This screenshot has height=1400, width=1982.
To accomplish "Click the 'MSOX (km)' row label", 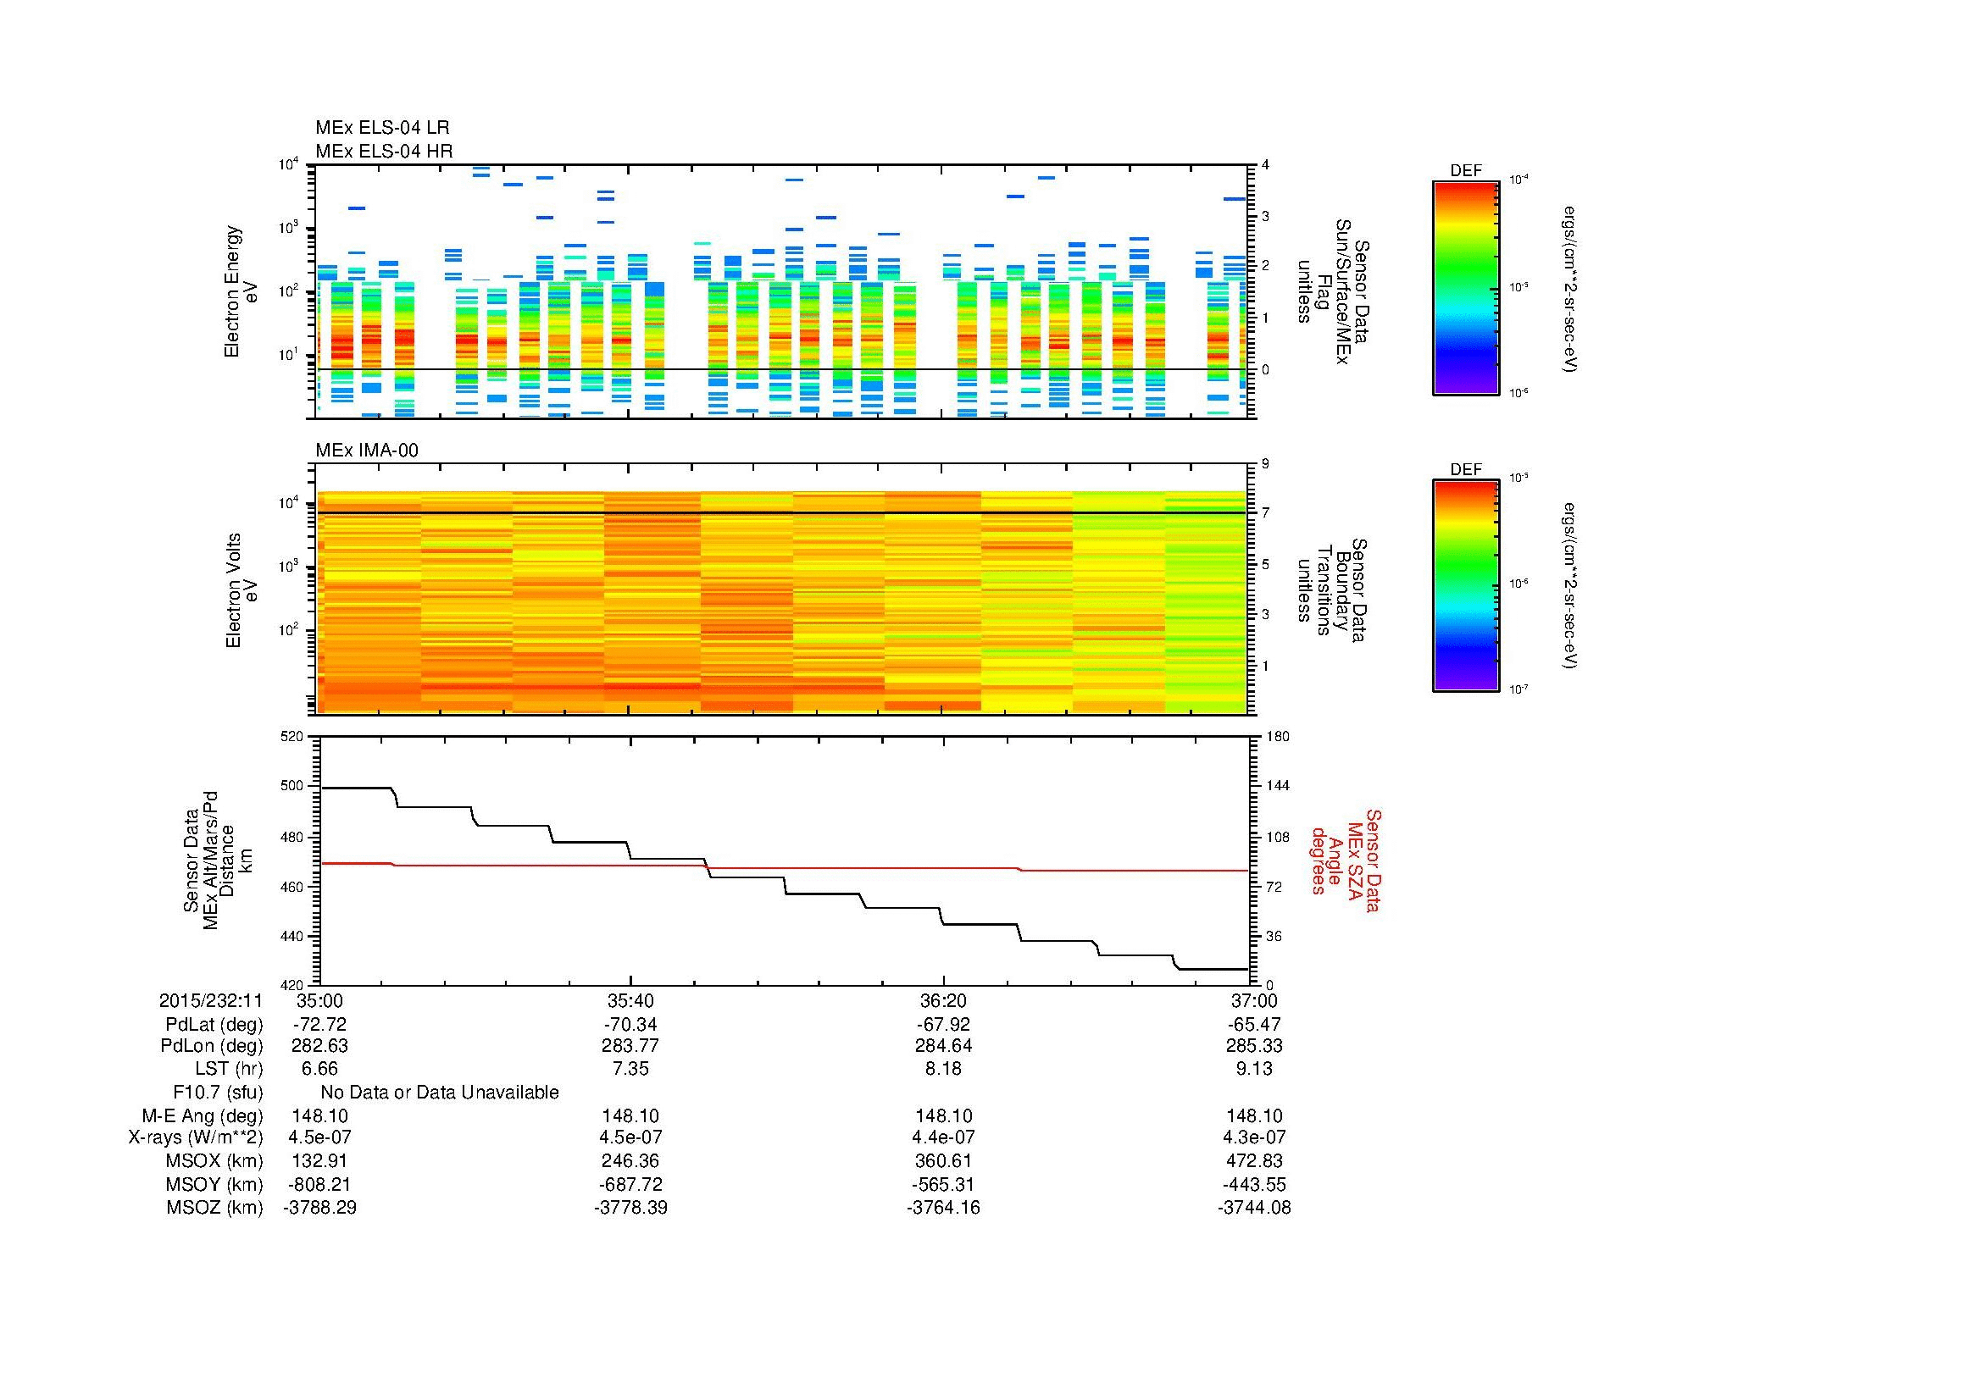I will pyautogui.click(x=215, y=1161).
